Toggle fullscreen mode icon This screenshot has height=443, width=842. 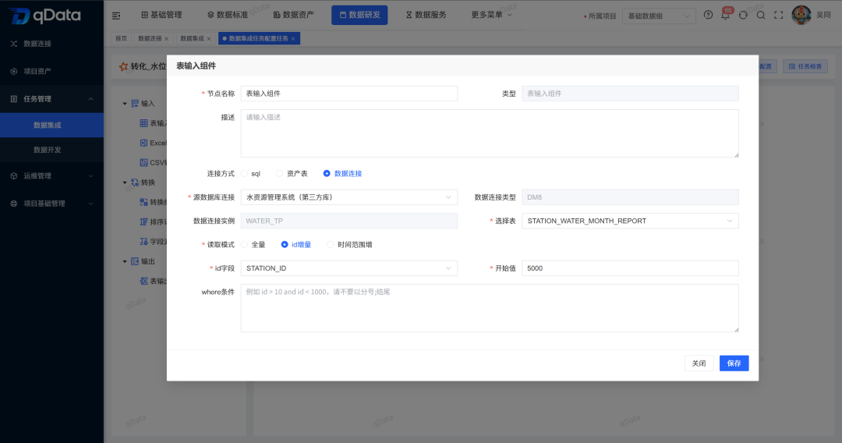pyautogui.click(x=779, y=15)
